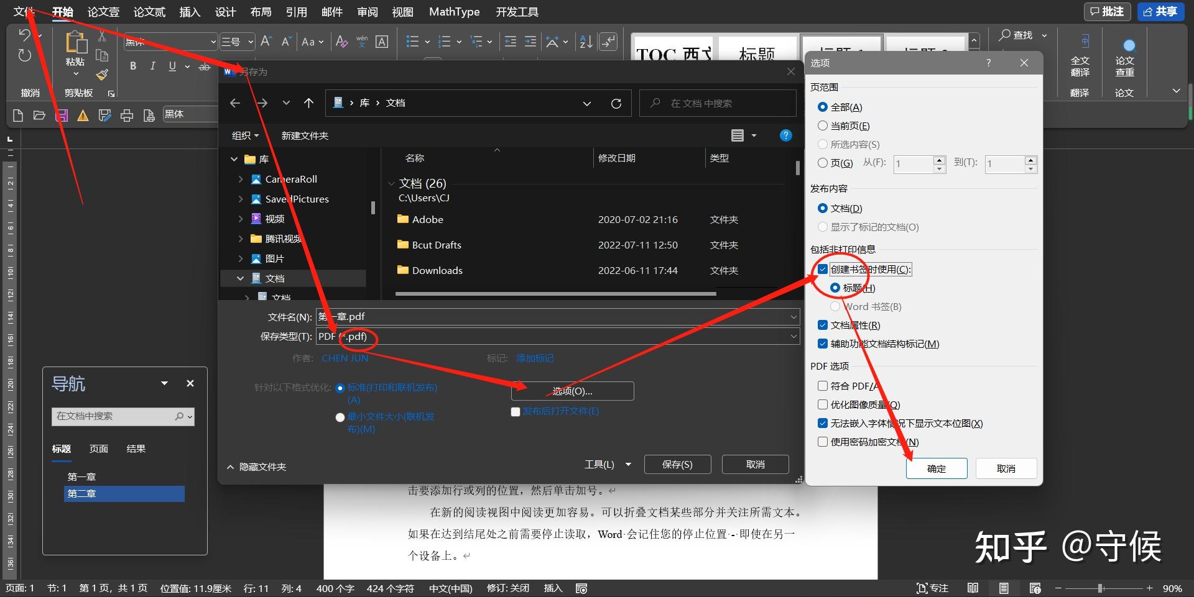Click the 共享 button at top right
The height and width of the screenshot is (597, 1194).
pyautogui.click(x=1160, y=12)
